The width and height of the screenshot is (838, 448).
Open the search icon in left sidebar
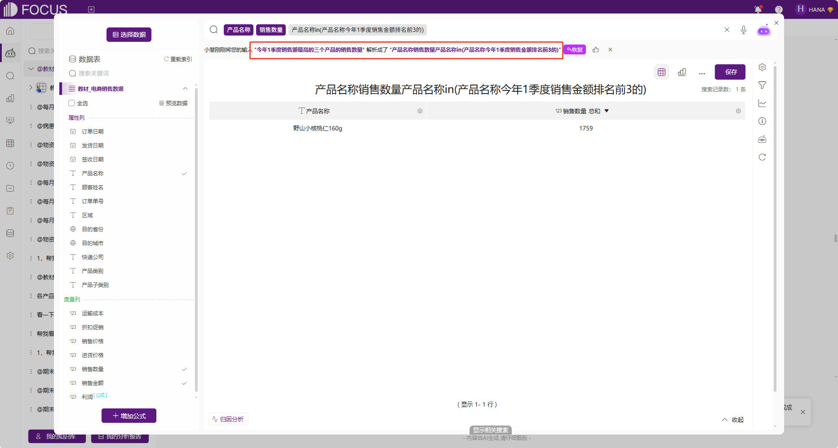tap(10, 76)
